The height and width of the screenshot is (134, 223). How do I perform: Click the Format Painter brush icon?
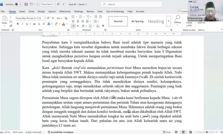click(11, 26)
